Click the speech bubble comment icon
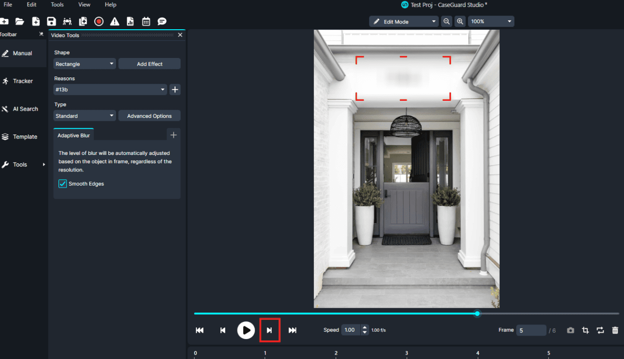The width and height of the screenshot is (624, 359). [162, 21]
